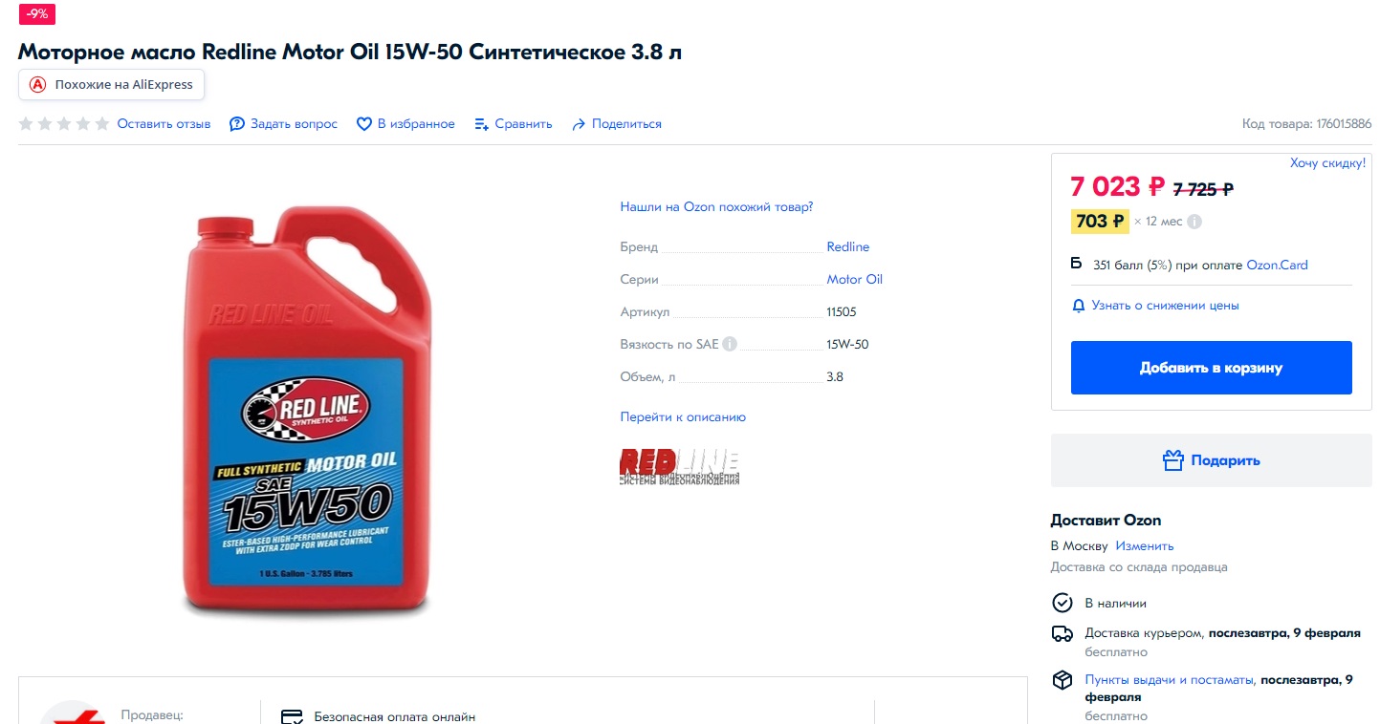Click the AliExpress logo icon
The image size is (1380, 724).
[37, 84]
